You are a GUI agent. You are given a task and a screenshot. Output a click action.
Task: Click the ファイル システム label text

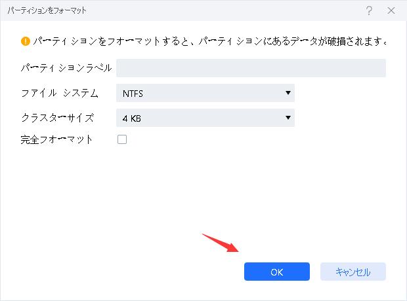pos(60,93)
